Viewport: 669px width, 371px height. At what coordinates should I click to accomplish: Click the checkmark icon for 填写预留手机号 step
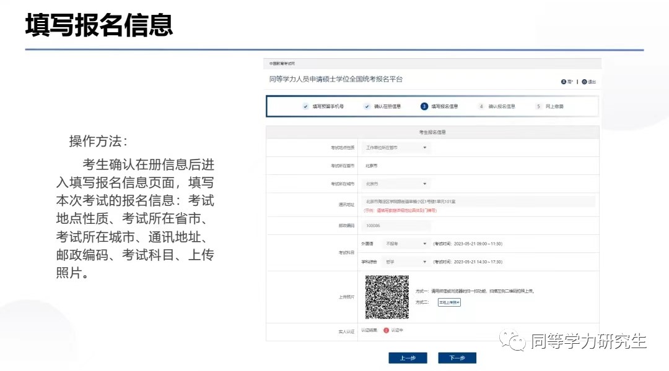[305, 106]
